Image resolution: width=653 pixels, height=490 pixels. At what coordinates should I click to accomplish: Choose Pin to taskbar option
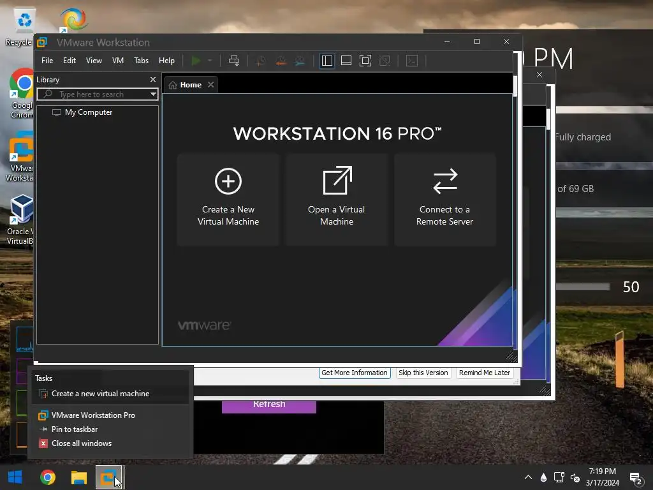110,429
